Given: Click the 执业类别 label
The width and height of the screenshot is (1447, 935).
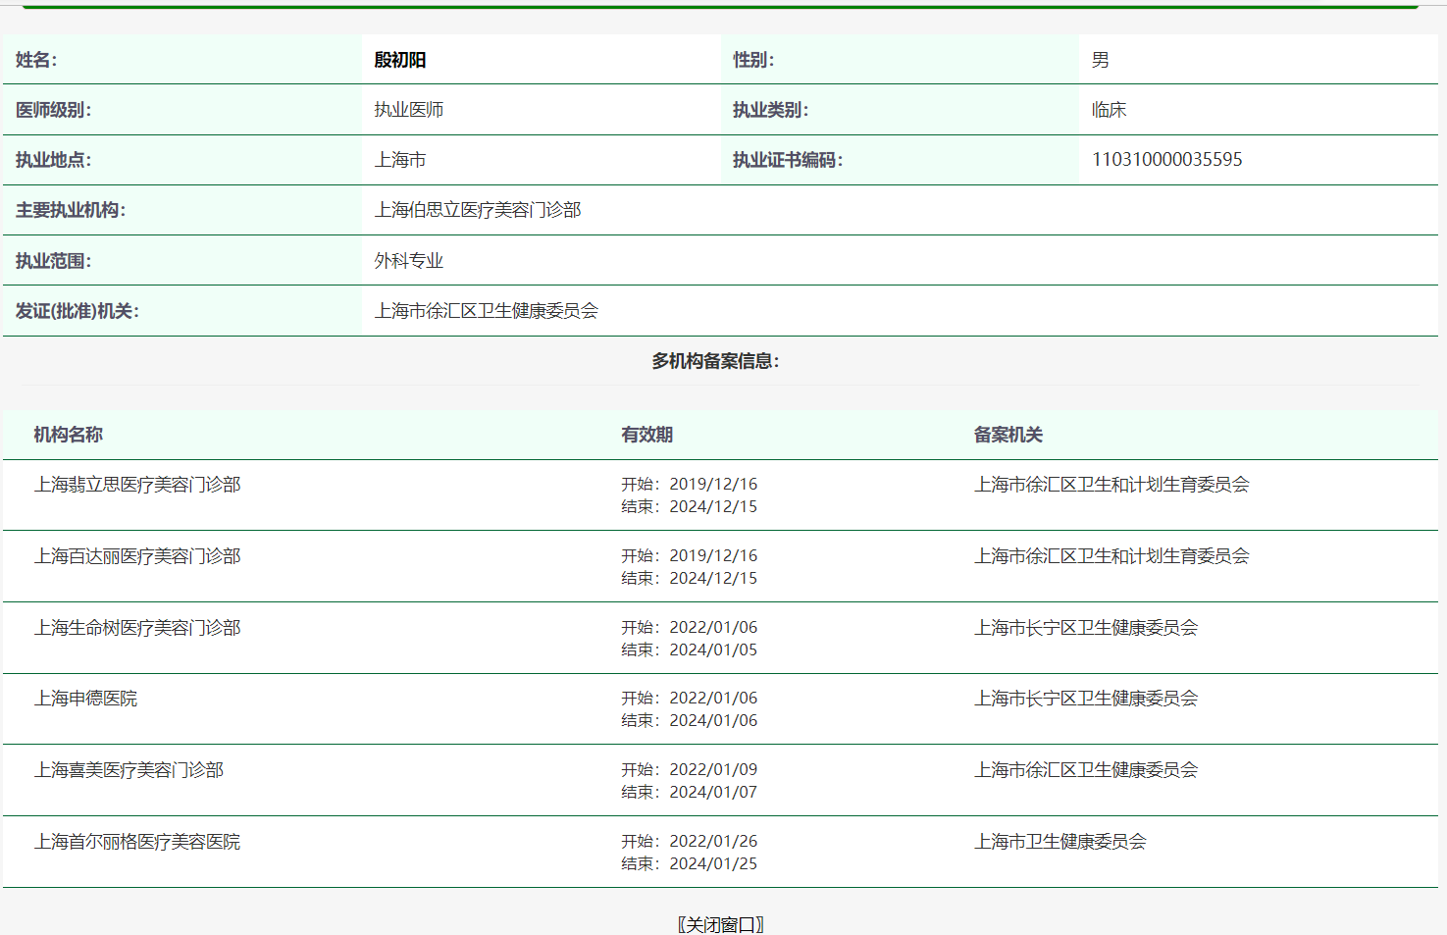Looking at the screenshot, I should click(x=771, y=110).
